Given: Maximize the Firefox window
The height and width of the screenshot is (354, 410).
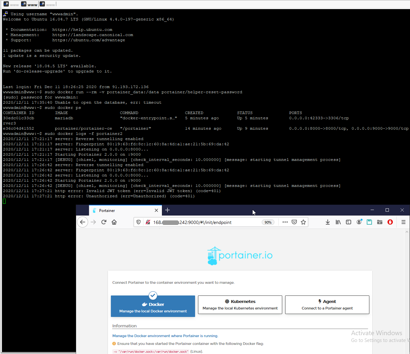Looking at the screenshot, I should point(387,210).
